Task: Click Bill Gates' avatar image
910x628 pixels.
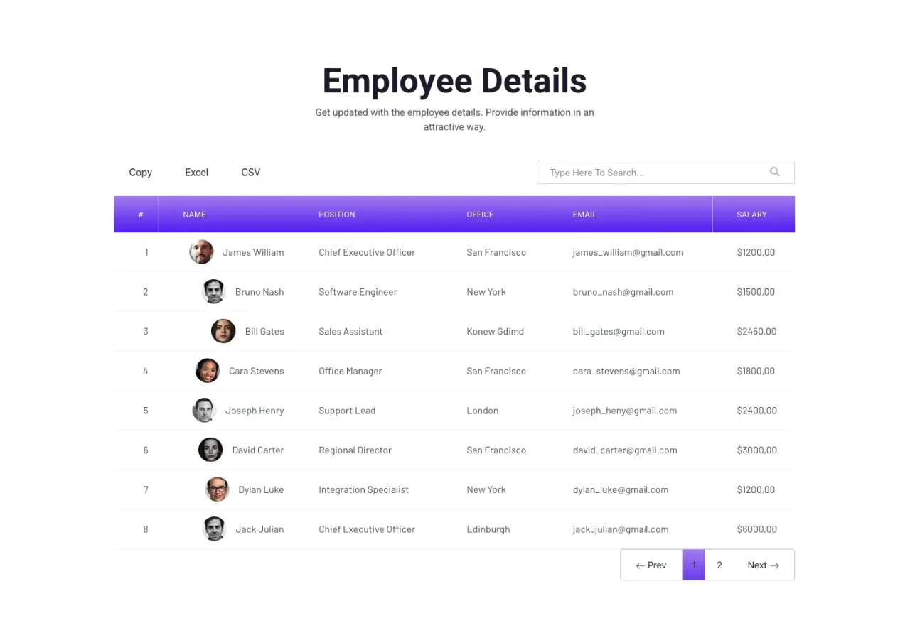Action: click(223, 332)
